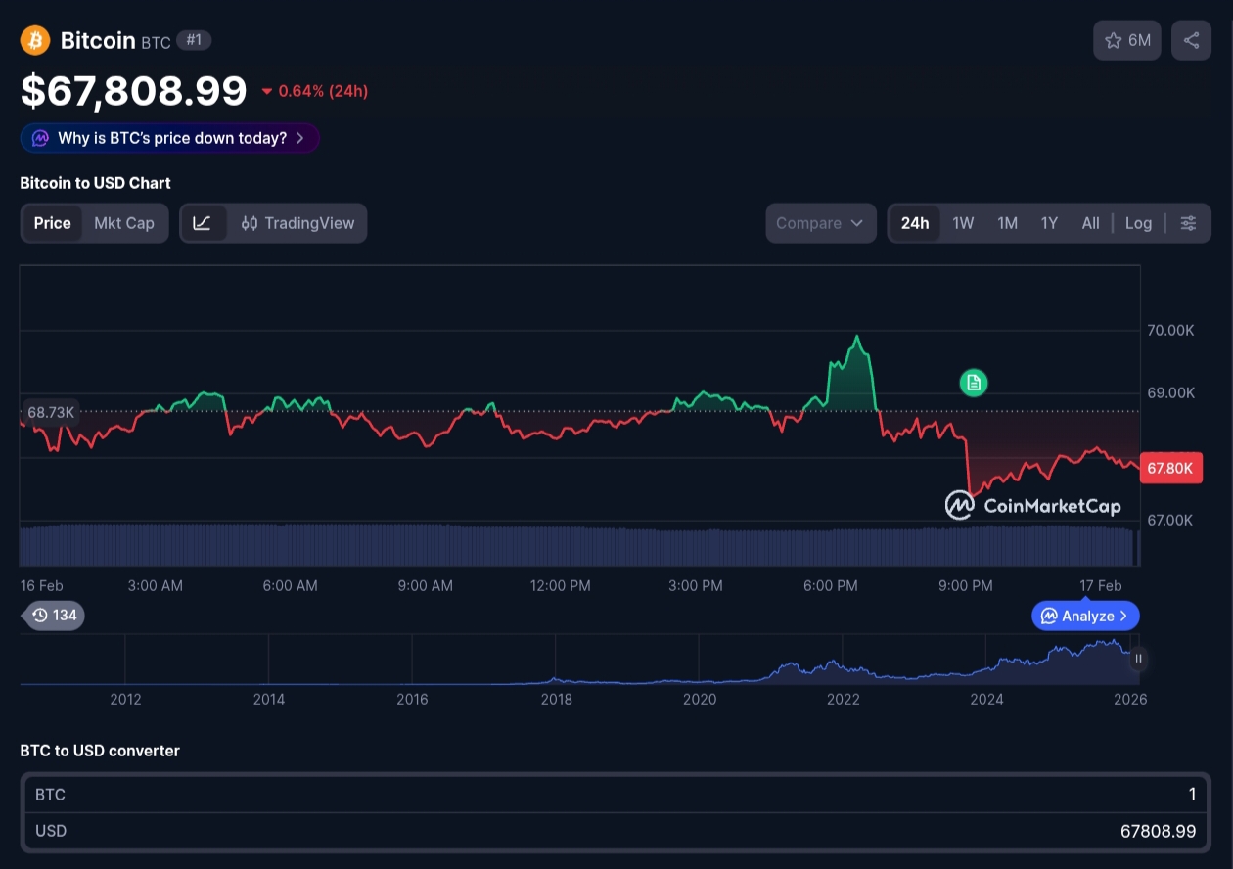This screenshot has height=869, width=1233.
Task: Open the TradingView chart
Action: coord(298,223)
